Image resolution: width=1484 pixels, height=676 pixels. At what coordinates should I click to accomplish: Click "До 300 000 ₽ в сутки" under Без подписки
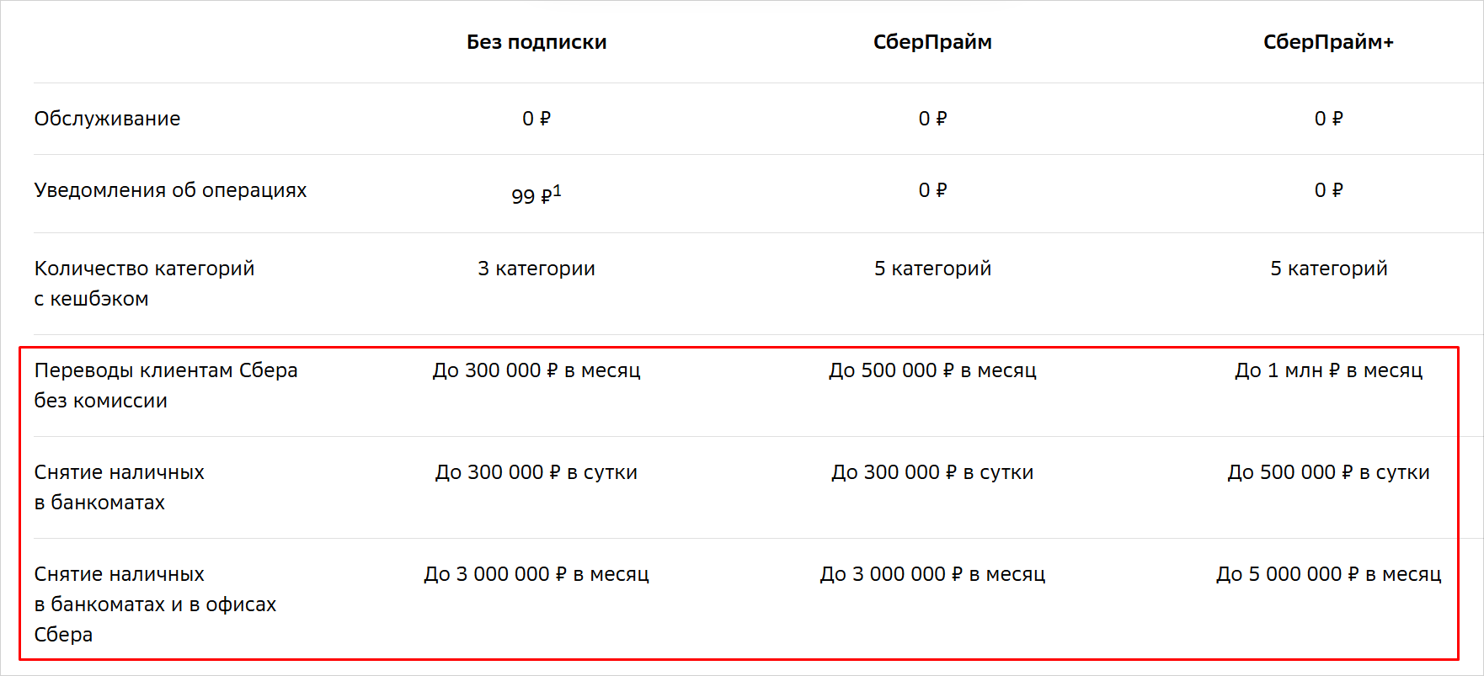pyautogui.click(x=536, y=472)
